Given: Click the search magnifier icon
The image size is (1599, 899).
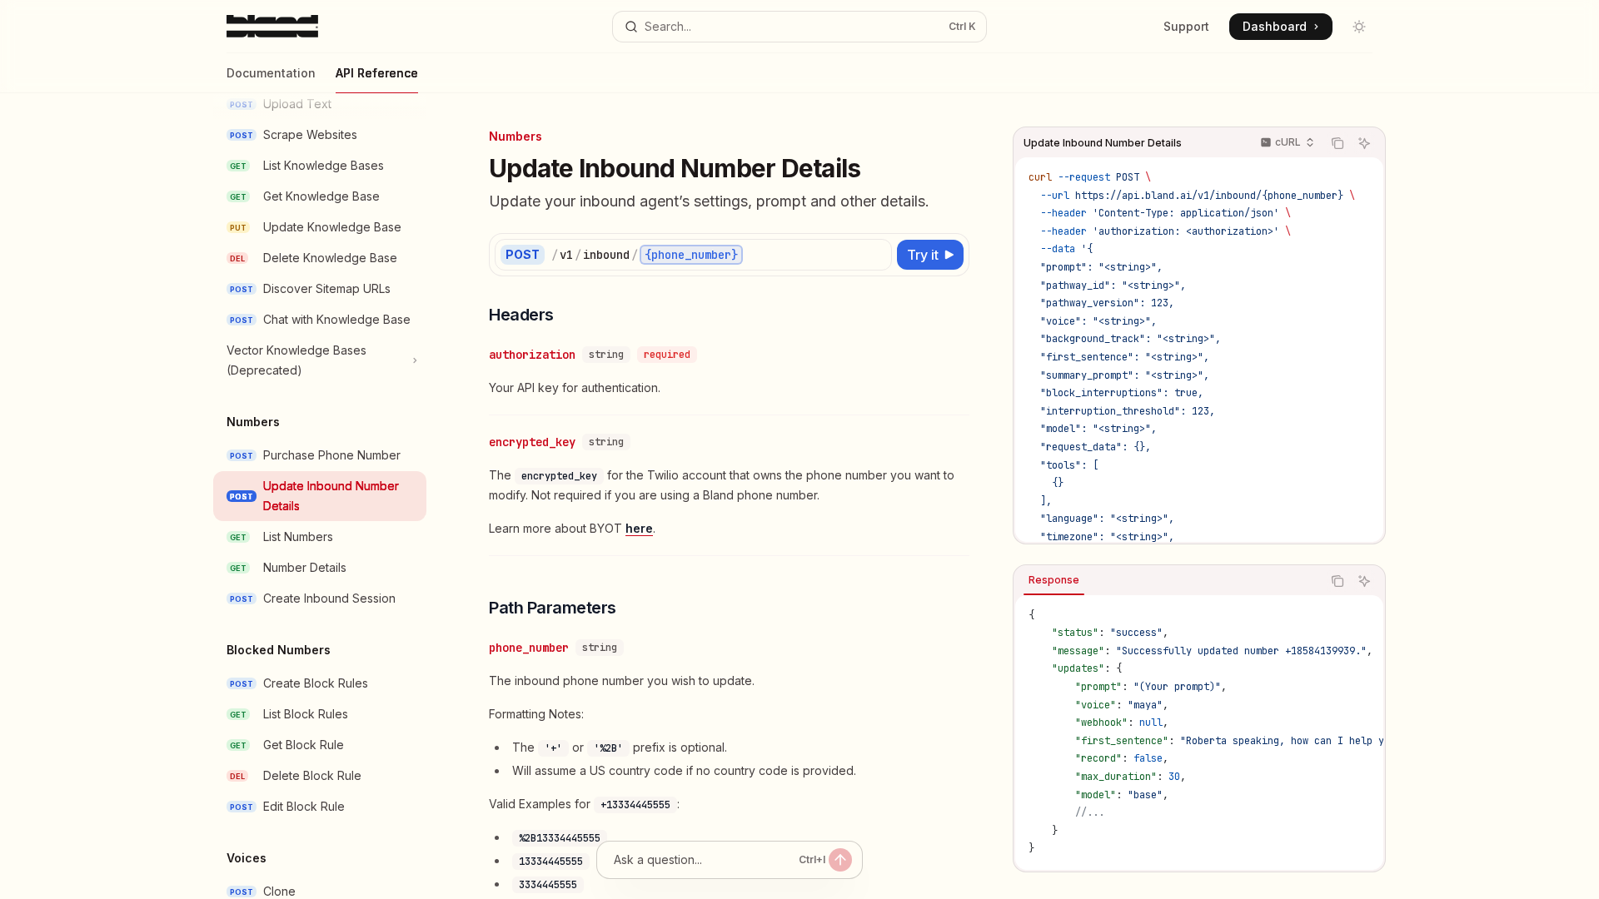Looking at the screenshot, I should coord(631,27).
